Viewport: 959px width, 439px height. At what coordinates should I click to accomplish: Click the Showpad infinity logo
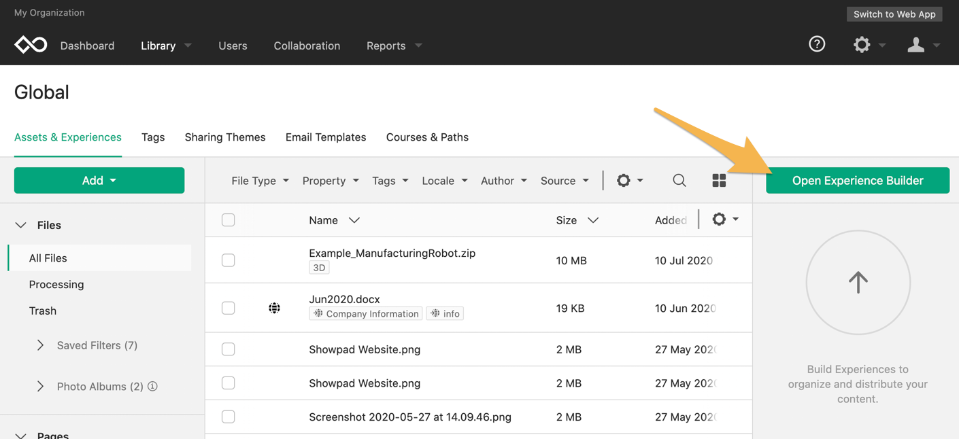coord(31,45)
